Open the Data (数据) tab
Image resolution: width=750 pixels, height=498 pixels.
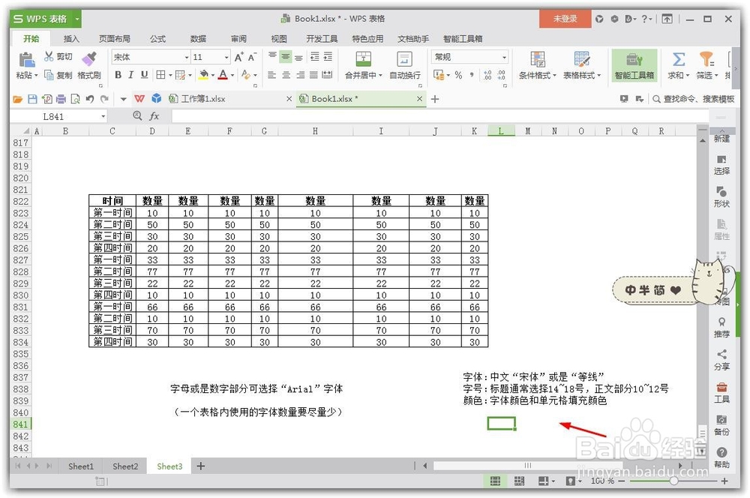point(198,38)
